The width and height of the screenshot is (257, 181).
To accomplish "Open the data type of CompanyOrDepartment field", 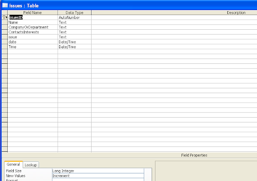I will pos(75,27).
